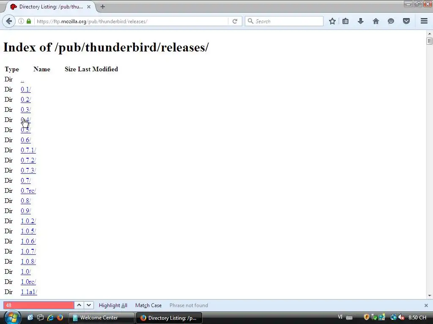This screenshot has width=433, height=324.
Task: Switch to Welcome Center taskbar window
Action: point(101,318)
